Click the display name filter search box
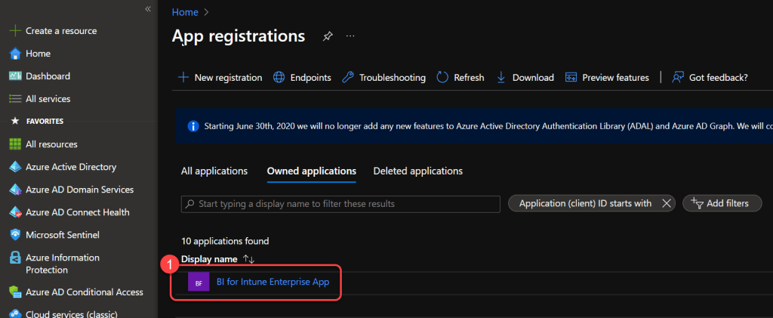The image size is (773, 318). (341, 204)
